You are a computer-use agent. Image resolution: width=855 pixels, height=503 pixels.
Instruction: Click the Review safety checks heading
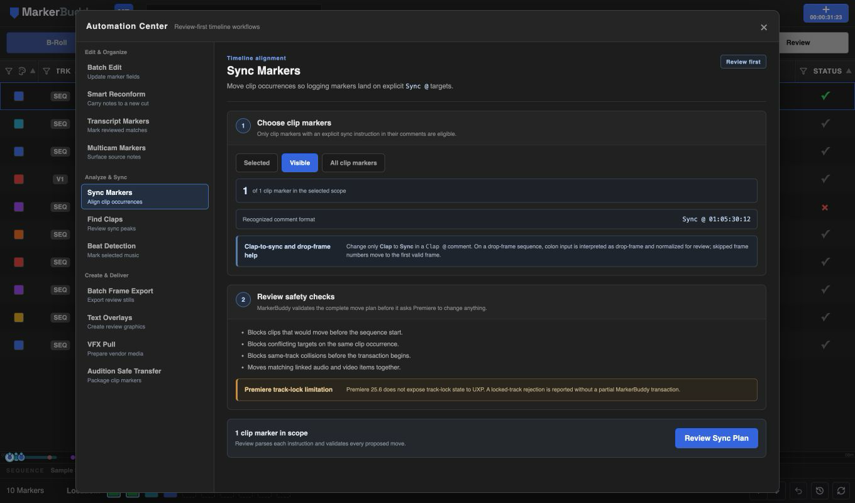(295, 297)
